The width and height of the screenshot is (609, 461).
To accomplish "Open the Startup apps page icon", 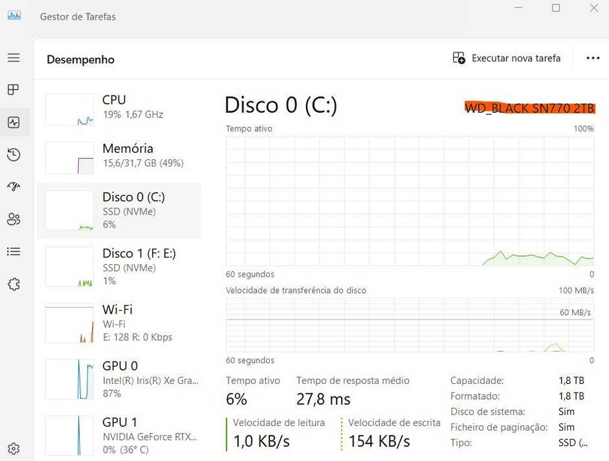I will point(14,187).
